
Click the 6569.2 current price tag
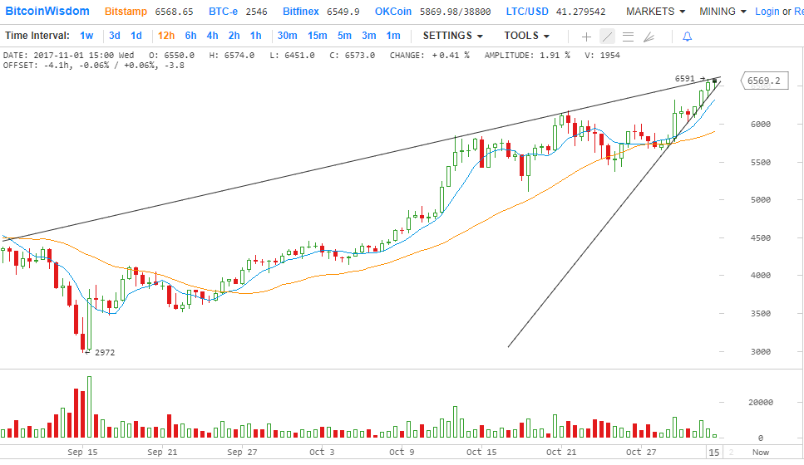pyautogui.click(x=763, y=81)
